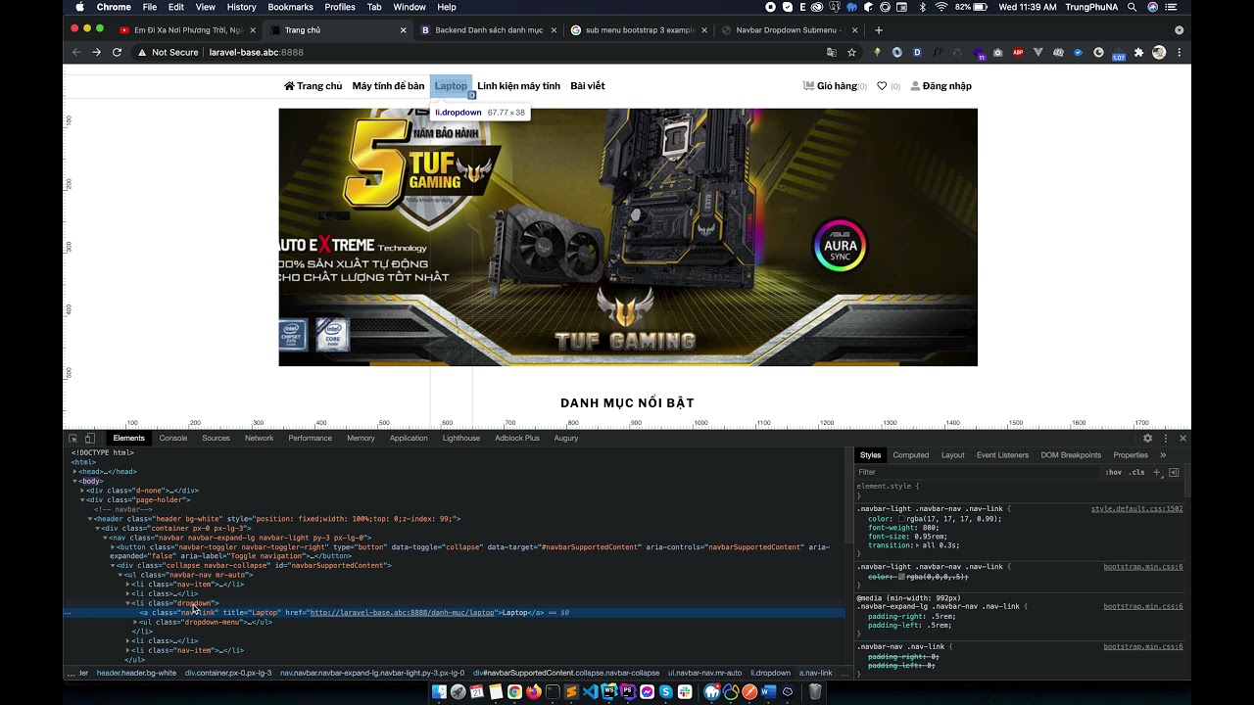Screen dimensions: 1254x705
Task: Click the wishlist heart icon
Action: [882, 86]
